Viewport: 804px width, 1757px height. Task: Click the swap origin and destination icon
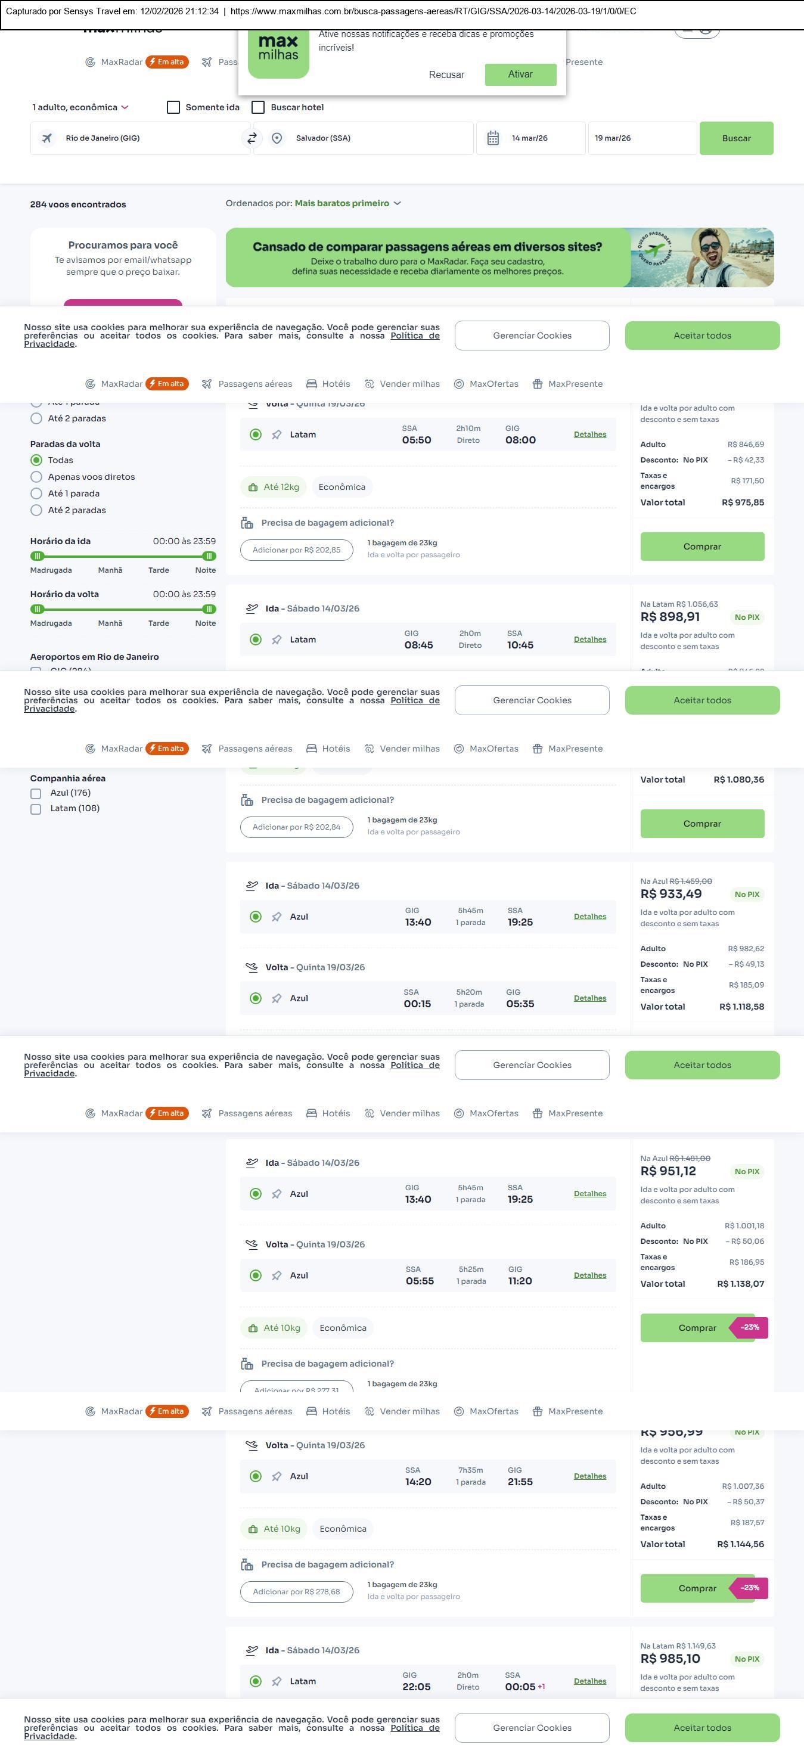(252, 138)
